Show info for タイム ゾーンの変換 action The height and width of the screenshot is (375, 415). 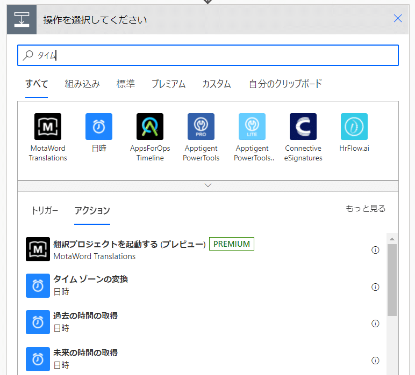point(375,287)
